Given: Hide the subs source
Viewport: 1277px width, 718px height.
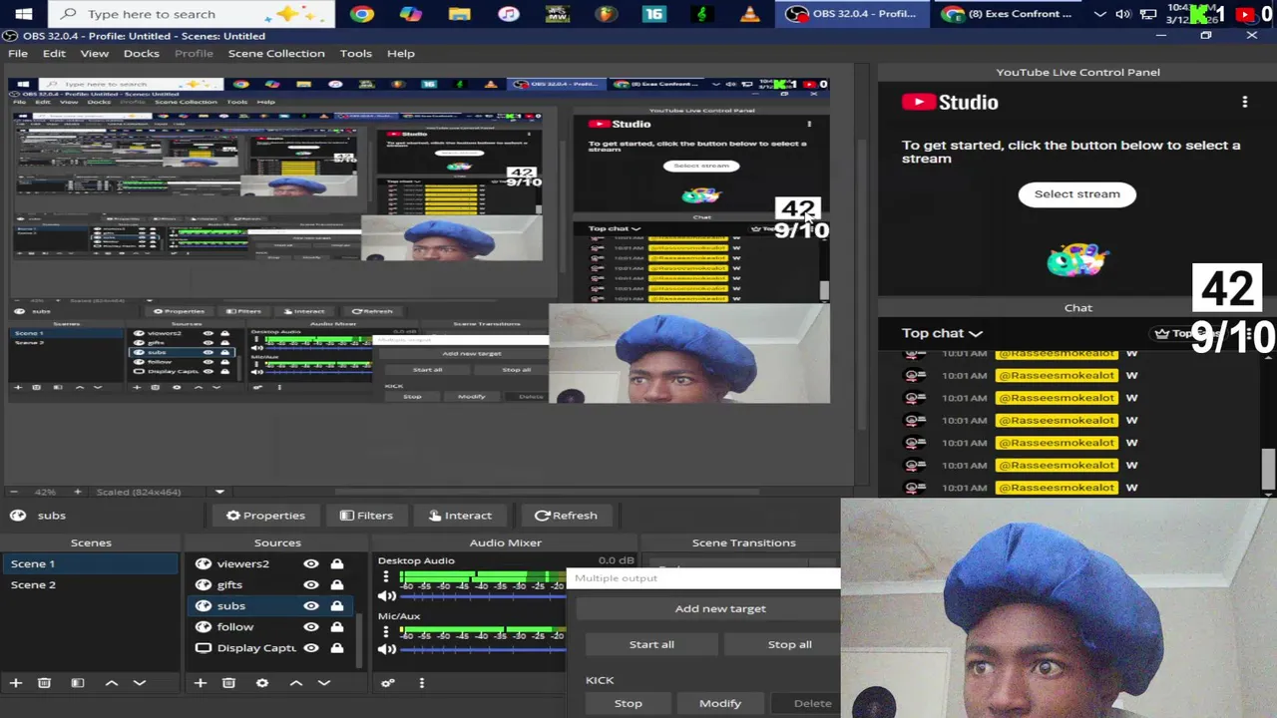Looking at the screenshot, I should (311, 605).
